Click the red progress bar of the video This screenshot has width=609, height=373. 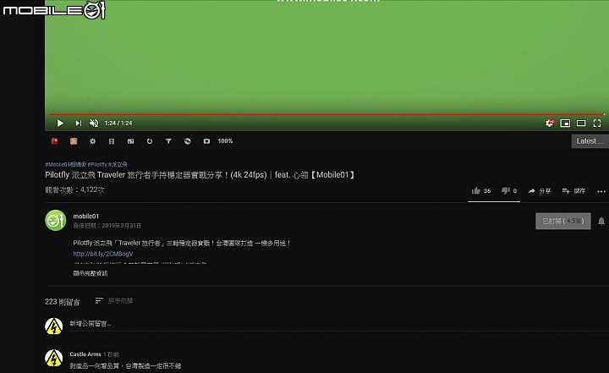click(327, 114)
